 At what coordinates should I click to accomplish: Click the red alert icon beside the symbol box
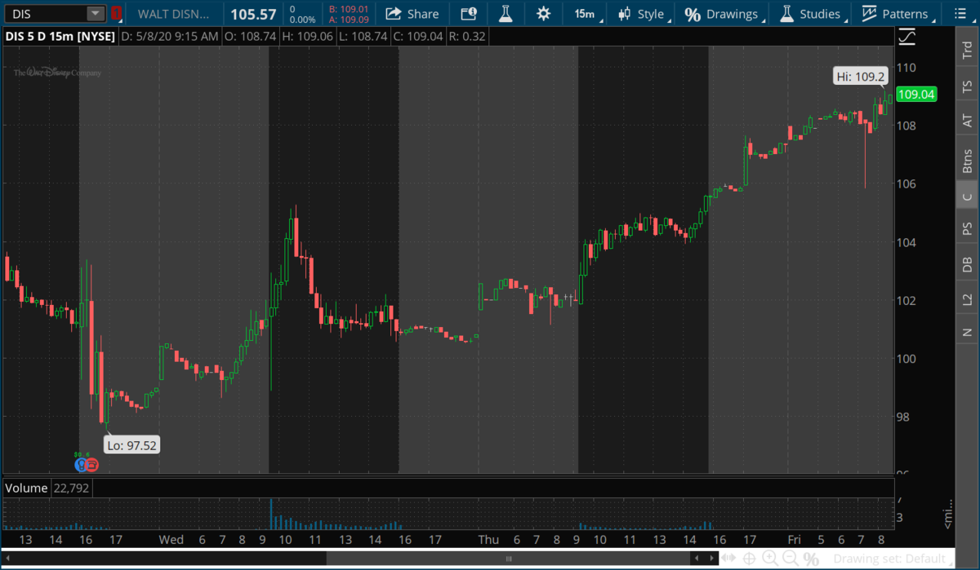pos(117,14)
